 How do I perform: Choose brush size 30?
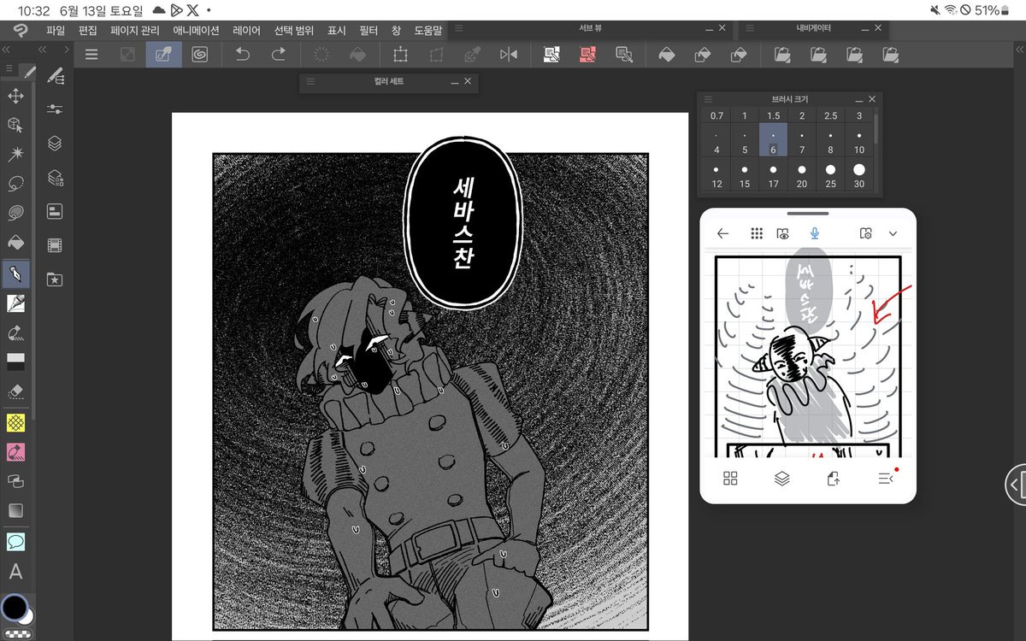(858, 175)
